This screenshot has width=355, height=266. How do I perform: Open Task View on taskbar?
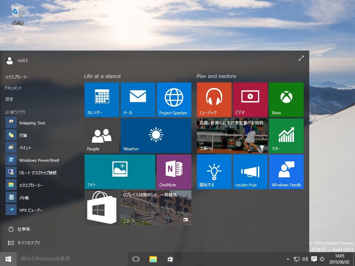[136, 259]
